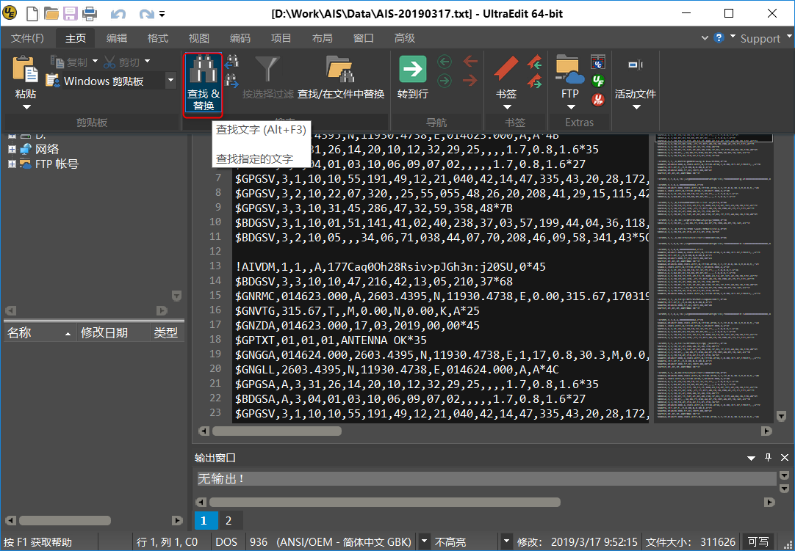
Task: Click the Open folder icon in quick access bar
Action: 51,13
